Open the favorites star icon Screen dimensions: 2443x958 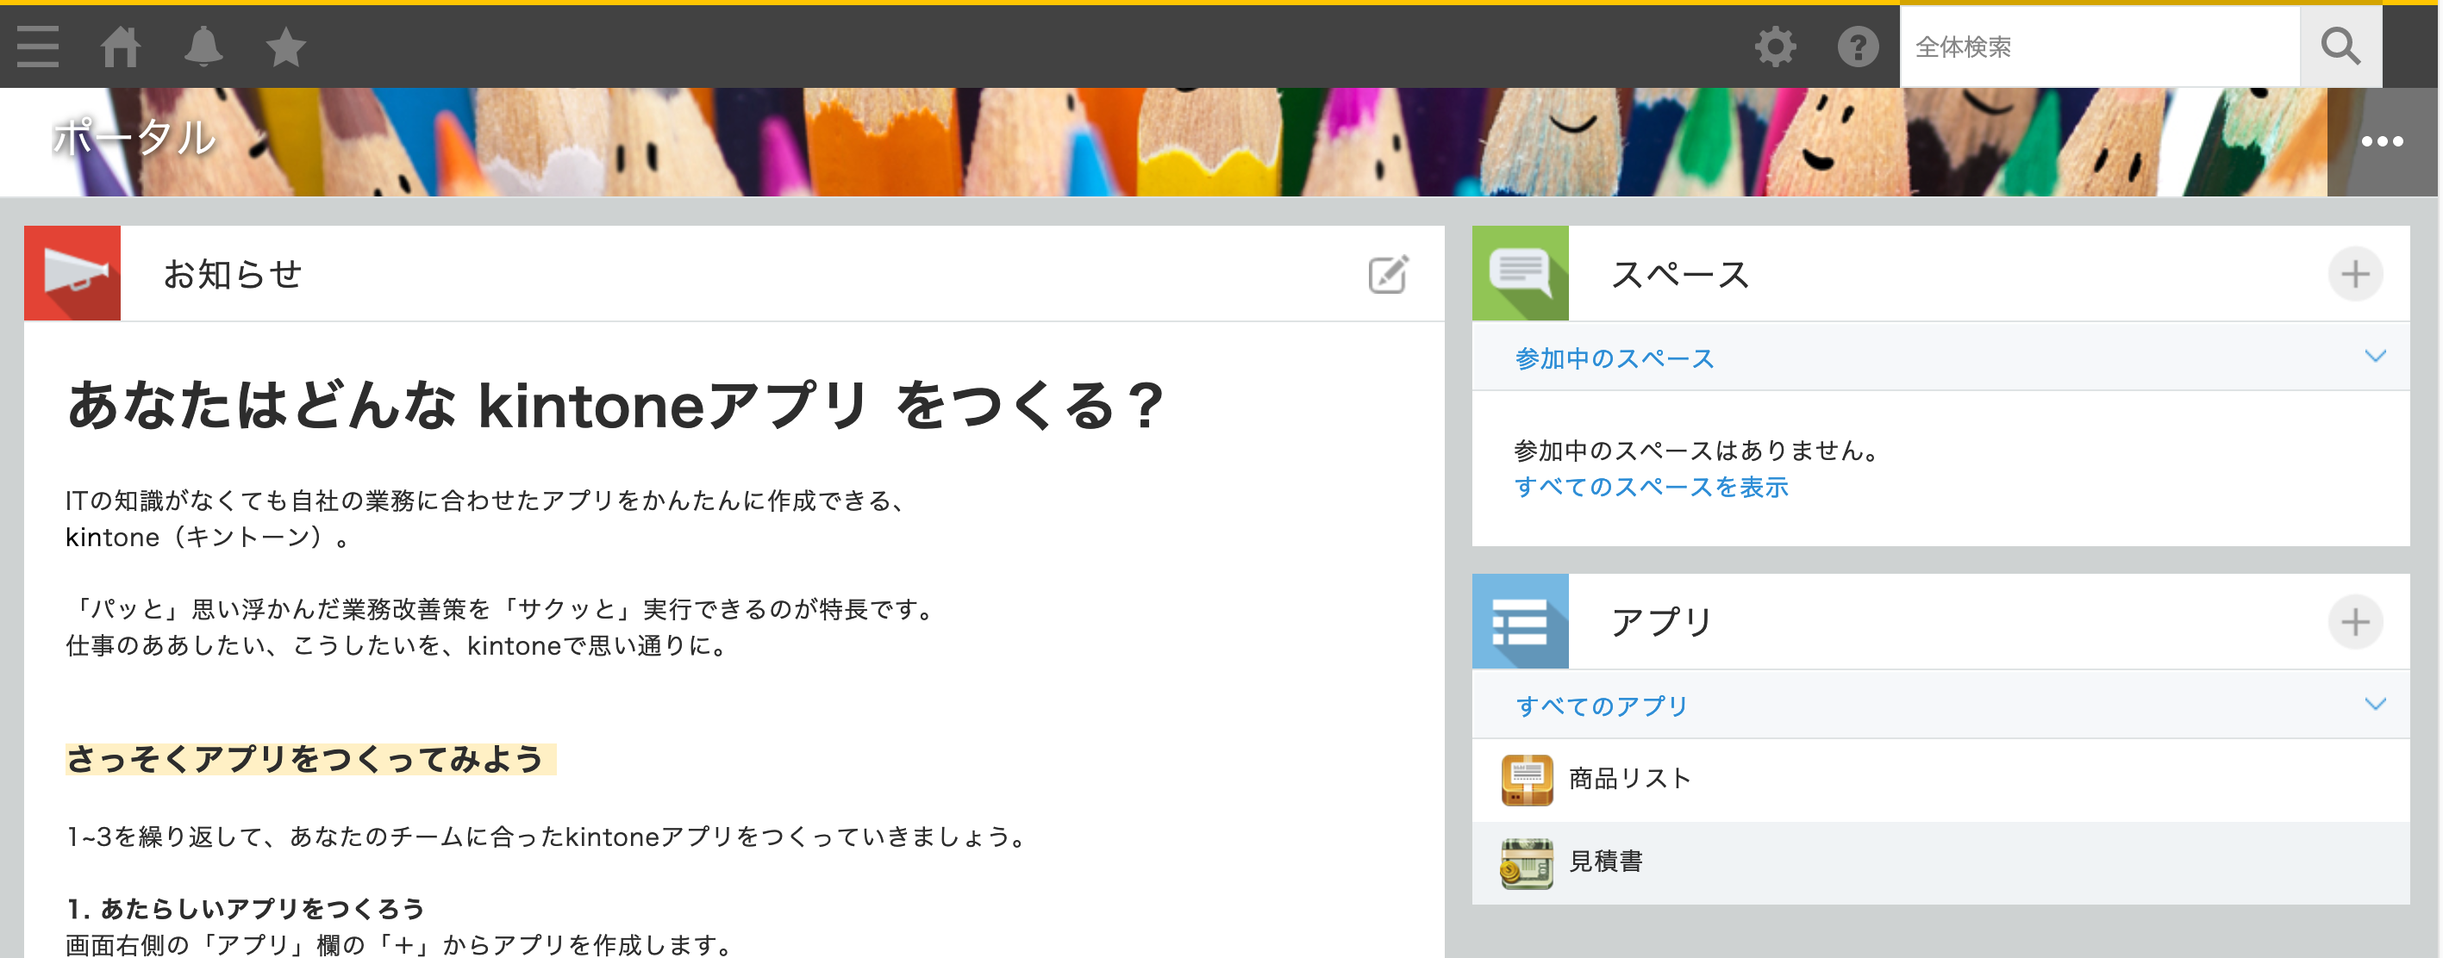(284, 46)
